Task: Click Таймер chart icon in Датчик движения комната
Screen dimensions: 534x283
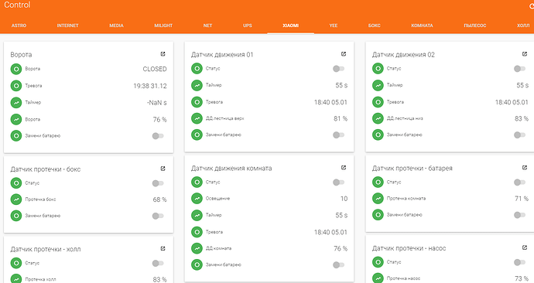Action: pyautogui.click(x=197, y=215)
